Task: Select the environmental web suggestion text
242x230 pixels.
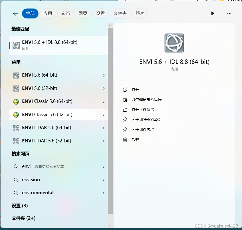Action: (x=38, y=193)
